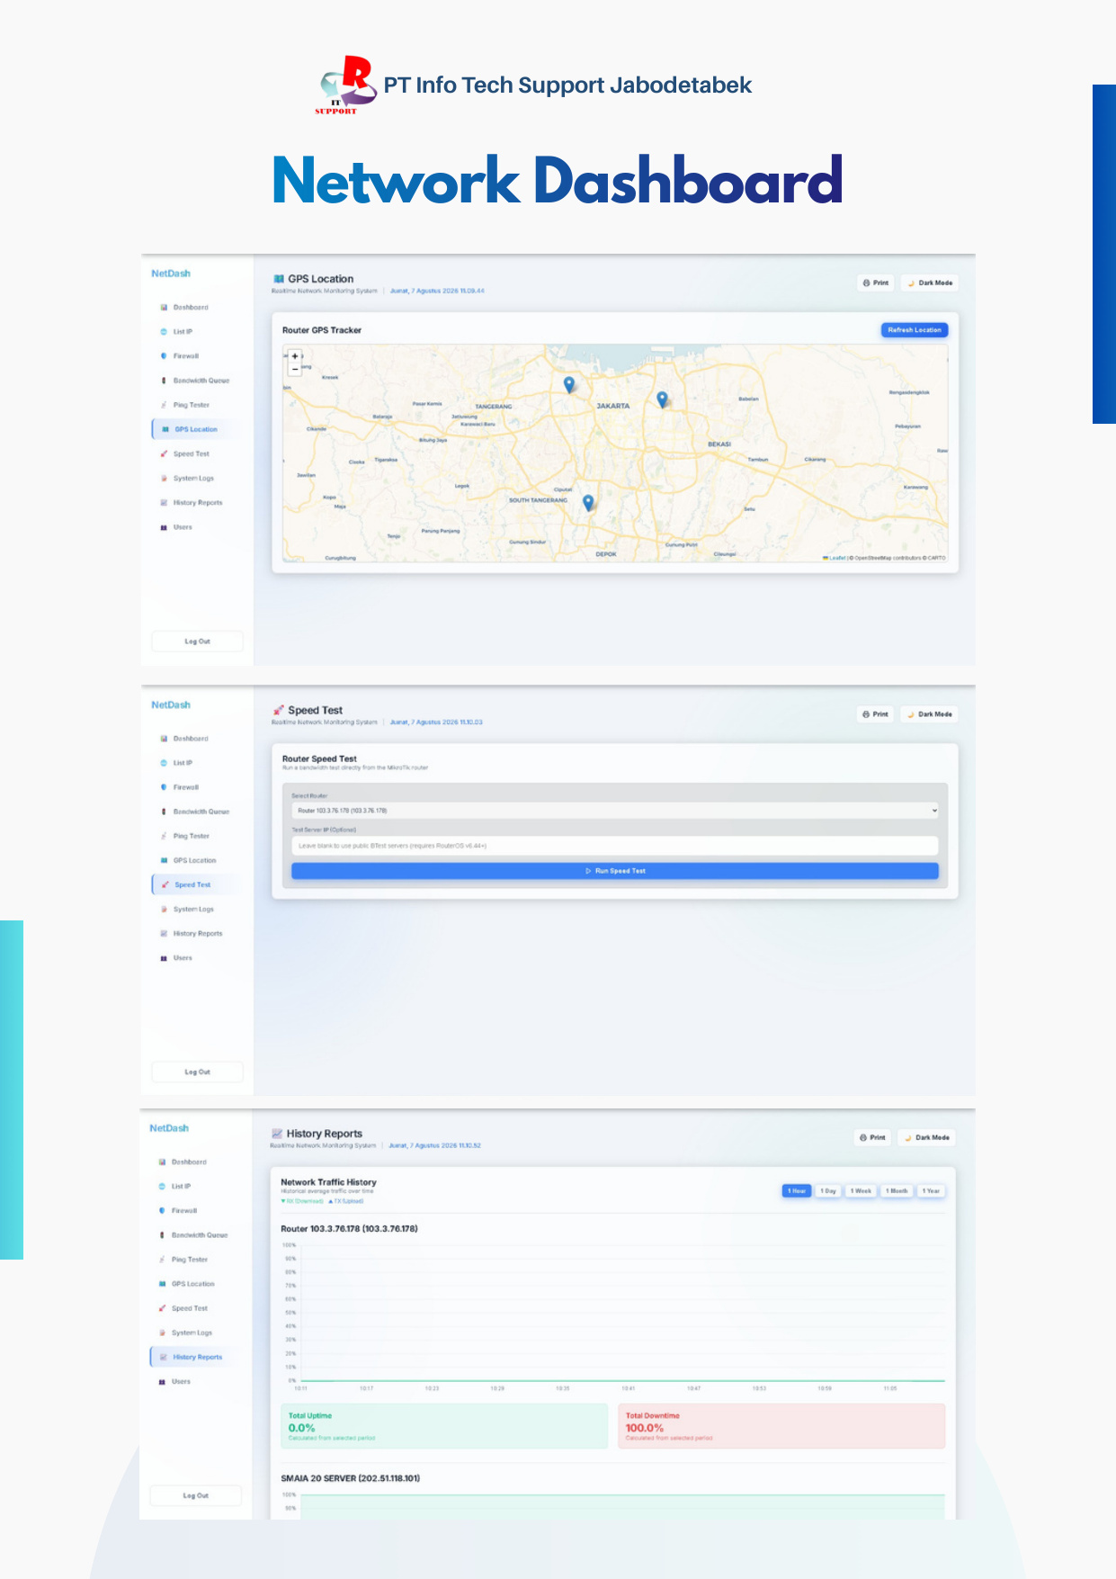
Task: Click Users icon in Speed Test panel sidebar
Action: (164, 958)
